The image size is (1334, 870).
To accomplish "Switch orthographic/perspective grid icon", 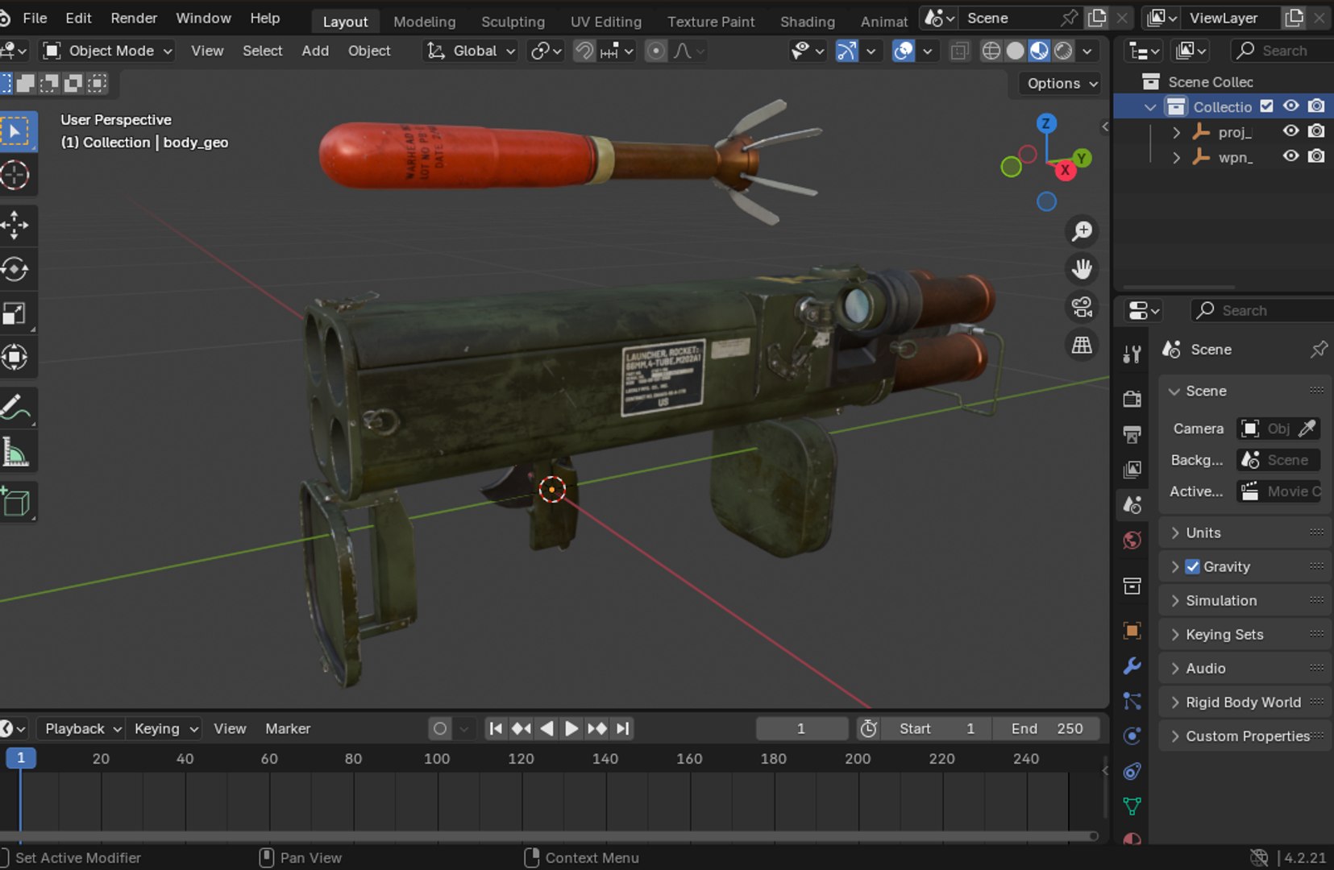I will click(1082, 345).
